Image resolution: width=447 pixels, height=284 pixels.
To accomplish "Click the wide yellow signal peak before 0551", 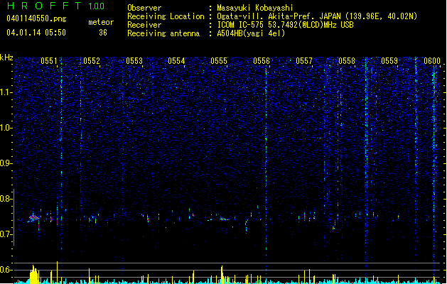I will [x=33, y=274].
